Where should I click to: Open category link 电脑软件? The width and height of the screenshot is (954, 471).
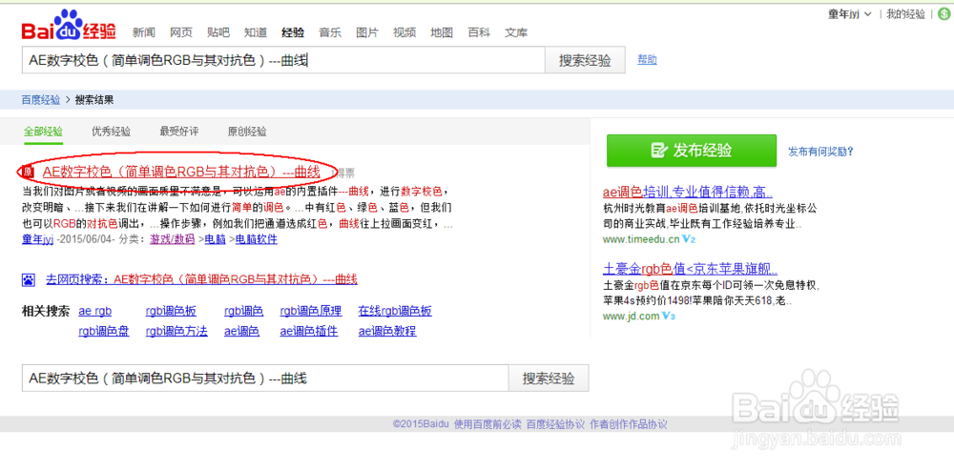(256, 239)
